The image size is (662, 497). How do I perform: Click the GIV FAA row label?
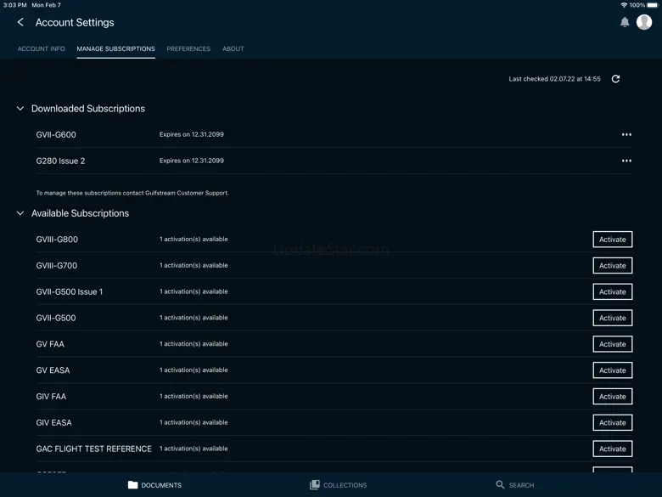[51, 397]
